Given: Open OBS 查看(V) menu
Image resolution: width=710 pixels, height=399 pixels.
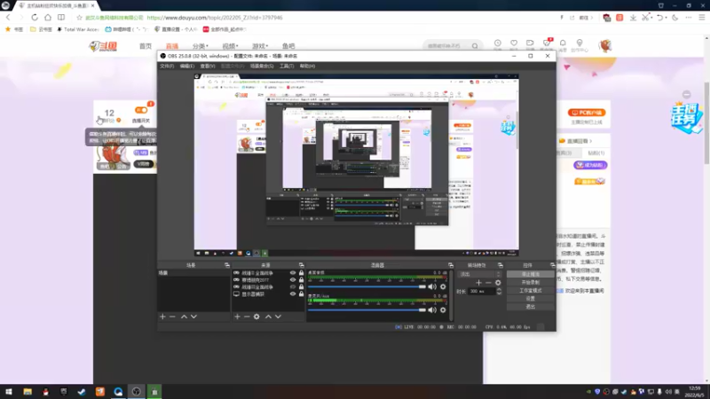Looking at the screenshot, I should 208,66.
